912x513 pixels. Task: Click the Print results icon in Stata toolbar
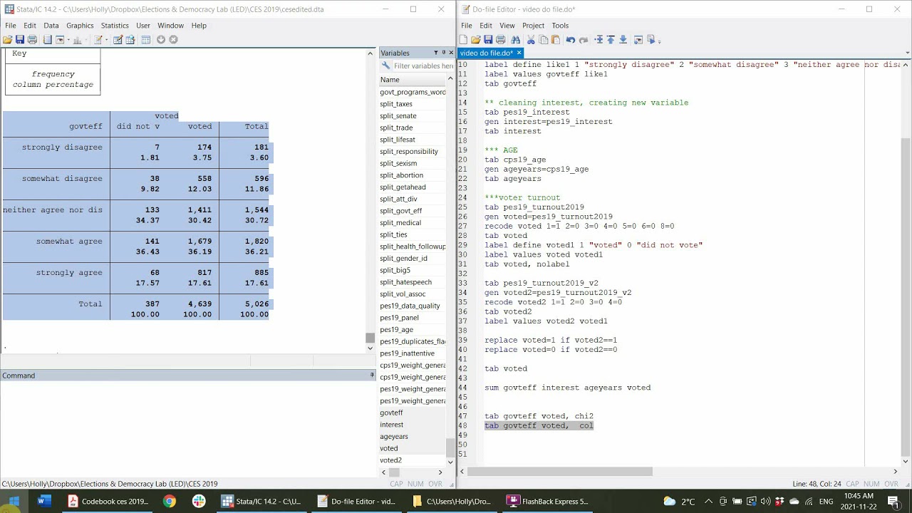click(32, 40)
